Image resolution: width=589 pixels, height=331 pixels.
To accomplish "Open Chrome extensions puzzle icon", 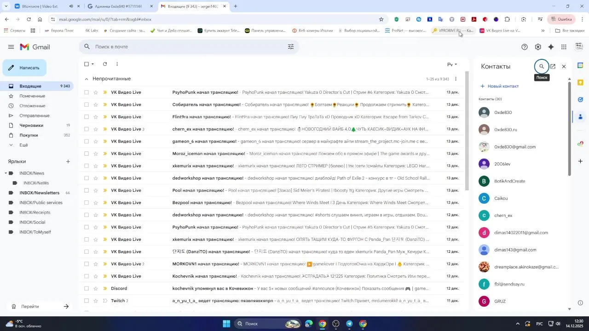I will tap(507, 19).
